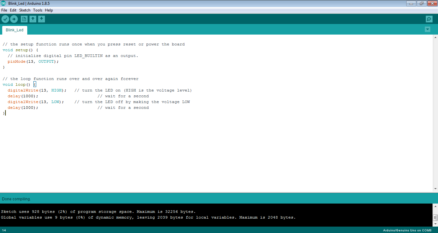Open the Sketch menu
Viewport: 438px width, 233px height.
click(25, 10)
